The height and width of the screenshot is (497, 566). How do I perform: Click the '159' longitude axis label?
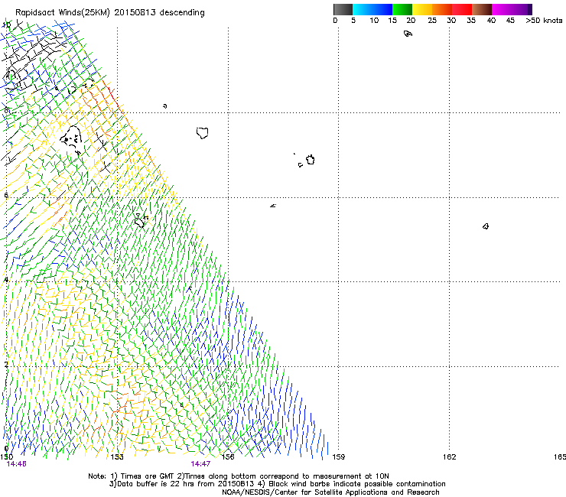tap(338, 457)
